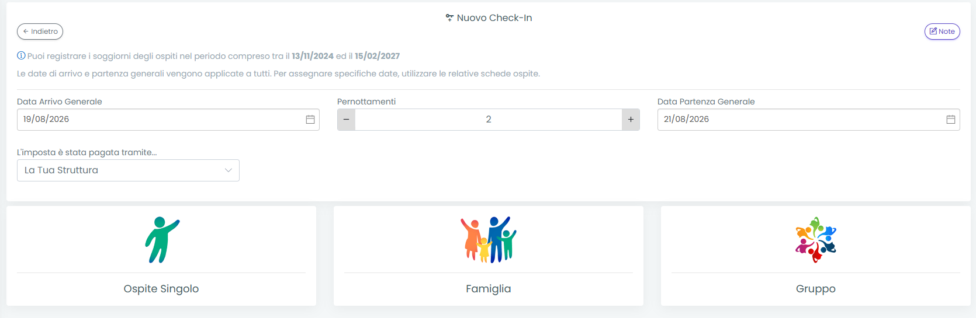Click the single guest figure icon
This screenshot has width=976, height=318.
tap(162, 240)
